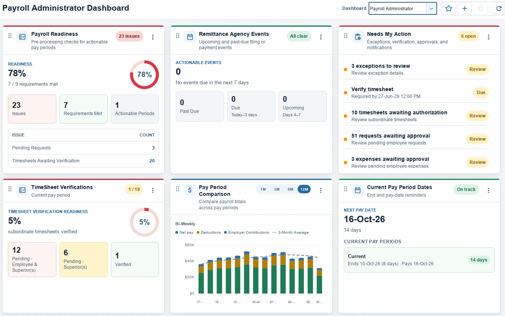Click the Pay Period Comparison dollar icon
505x316 pixels.
click(x=190, y=190)
